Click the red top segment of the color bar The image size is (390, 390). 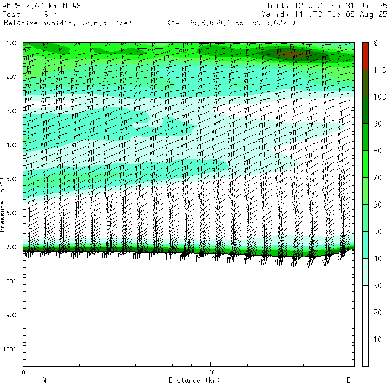pyautogui.click(x=365, y=56)
